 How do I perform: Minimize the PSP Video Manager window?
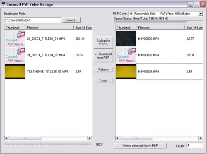click(190, 4)
